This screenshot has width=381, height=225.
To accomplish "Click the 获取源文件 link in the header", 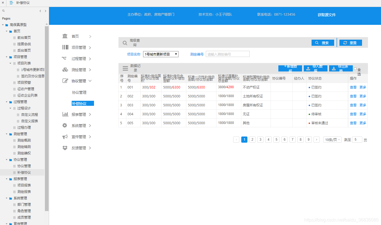I will click(327, 15).
